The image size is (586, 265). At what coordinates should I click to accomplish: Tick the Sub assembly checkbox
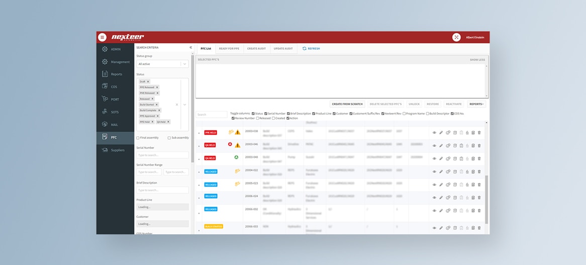(169, 138)
